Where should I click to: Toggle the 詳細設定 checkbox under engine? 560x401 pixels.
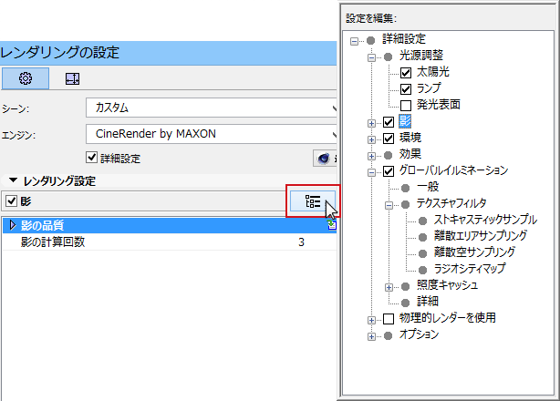92,158
